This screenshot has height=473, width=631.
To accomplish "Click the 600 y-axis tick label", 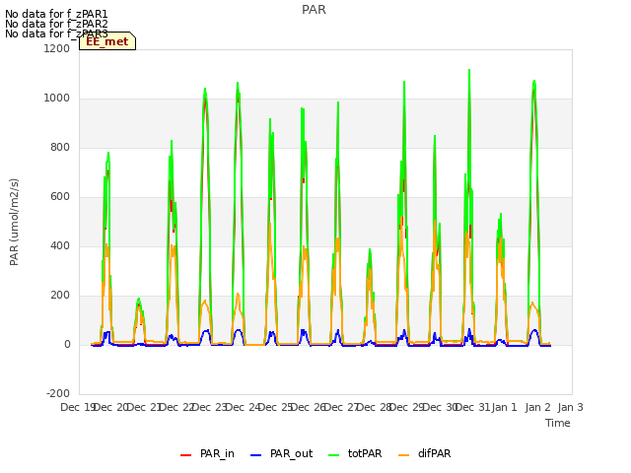I will tap(60, 197).
